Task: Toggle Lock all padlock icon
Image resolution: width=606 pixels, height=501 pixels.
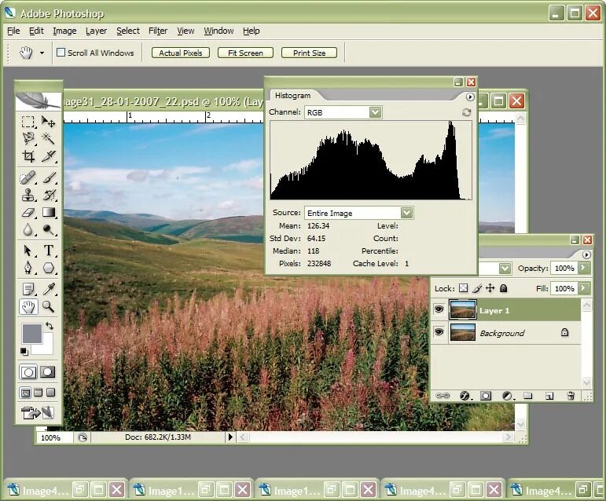Action: (x=503, y=288)
